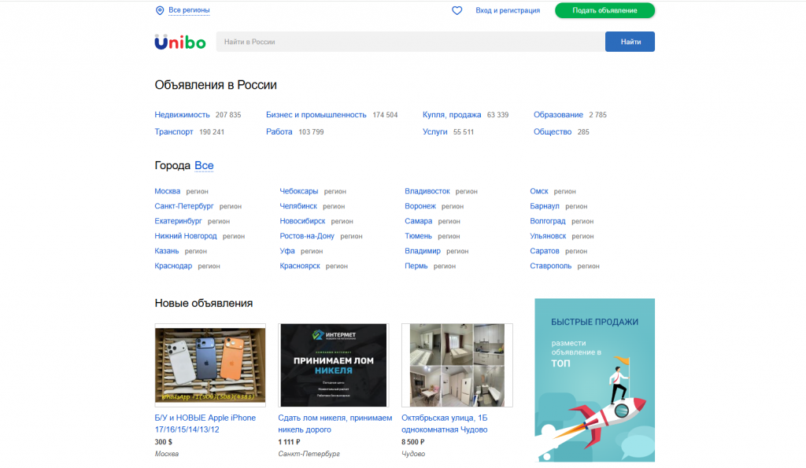This screenshot has width=806, height=468.
Task: Click the region label next to Омск
Action: (x=565, y=192)
